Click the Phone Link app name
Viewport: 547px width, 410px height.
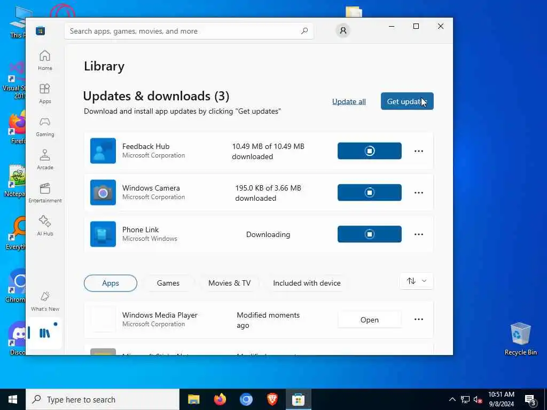point(140,230)
